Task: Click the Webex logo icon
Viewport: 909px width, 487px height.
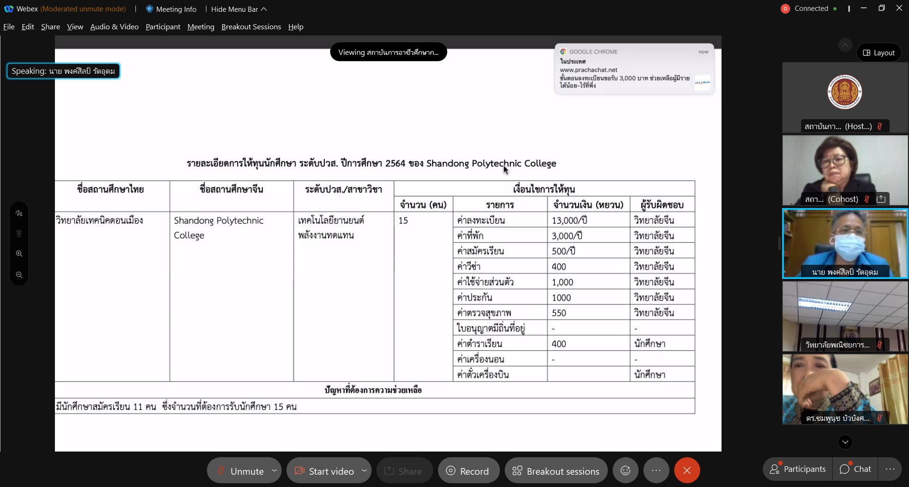Action: [x=9, y=9]
